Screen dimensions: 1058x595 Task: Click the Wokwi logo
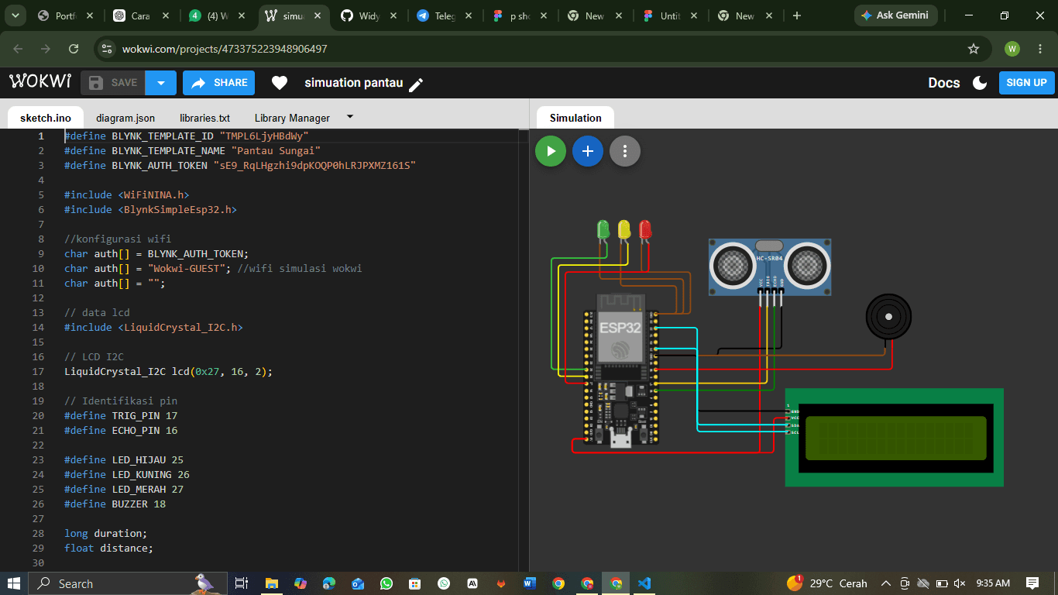(40, 81)
